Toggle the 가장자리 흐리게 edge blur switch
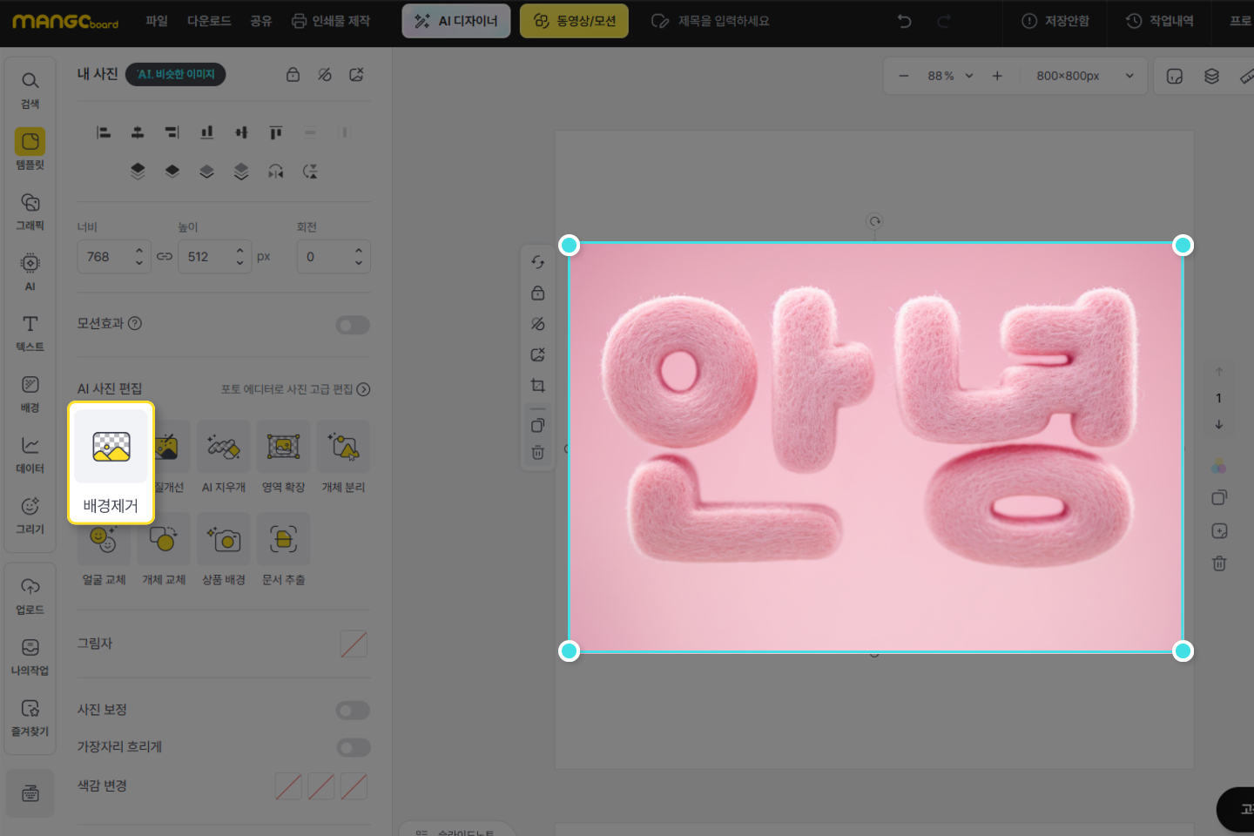 click(353, 747)
